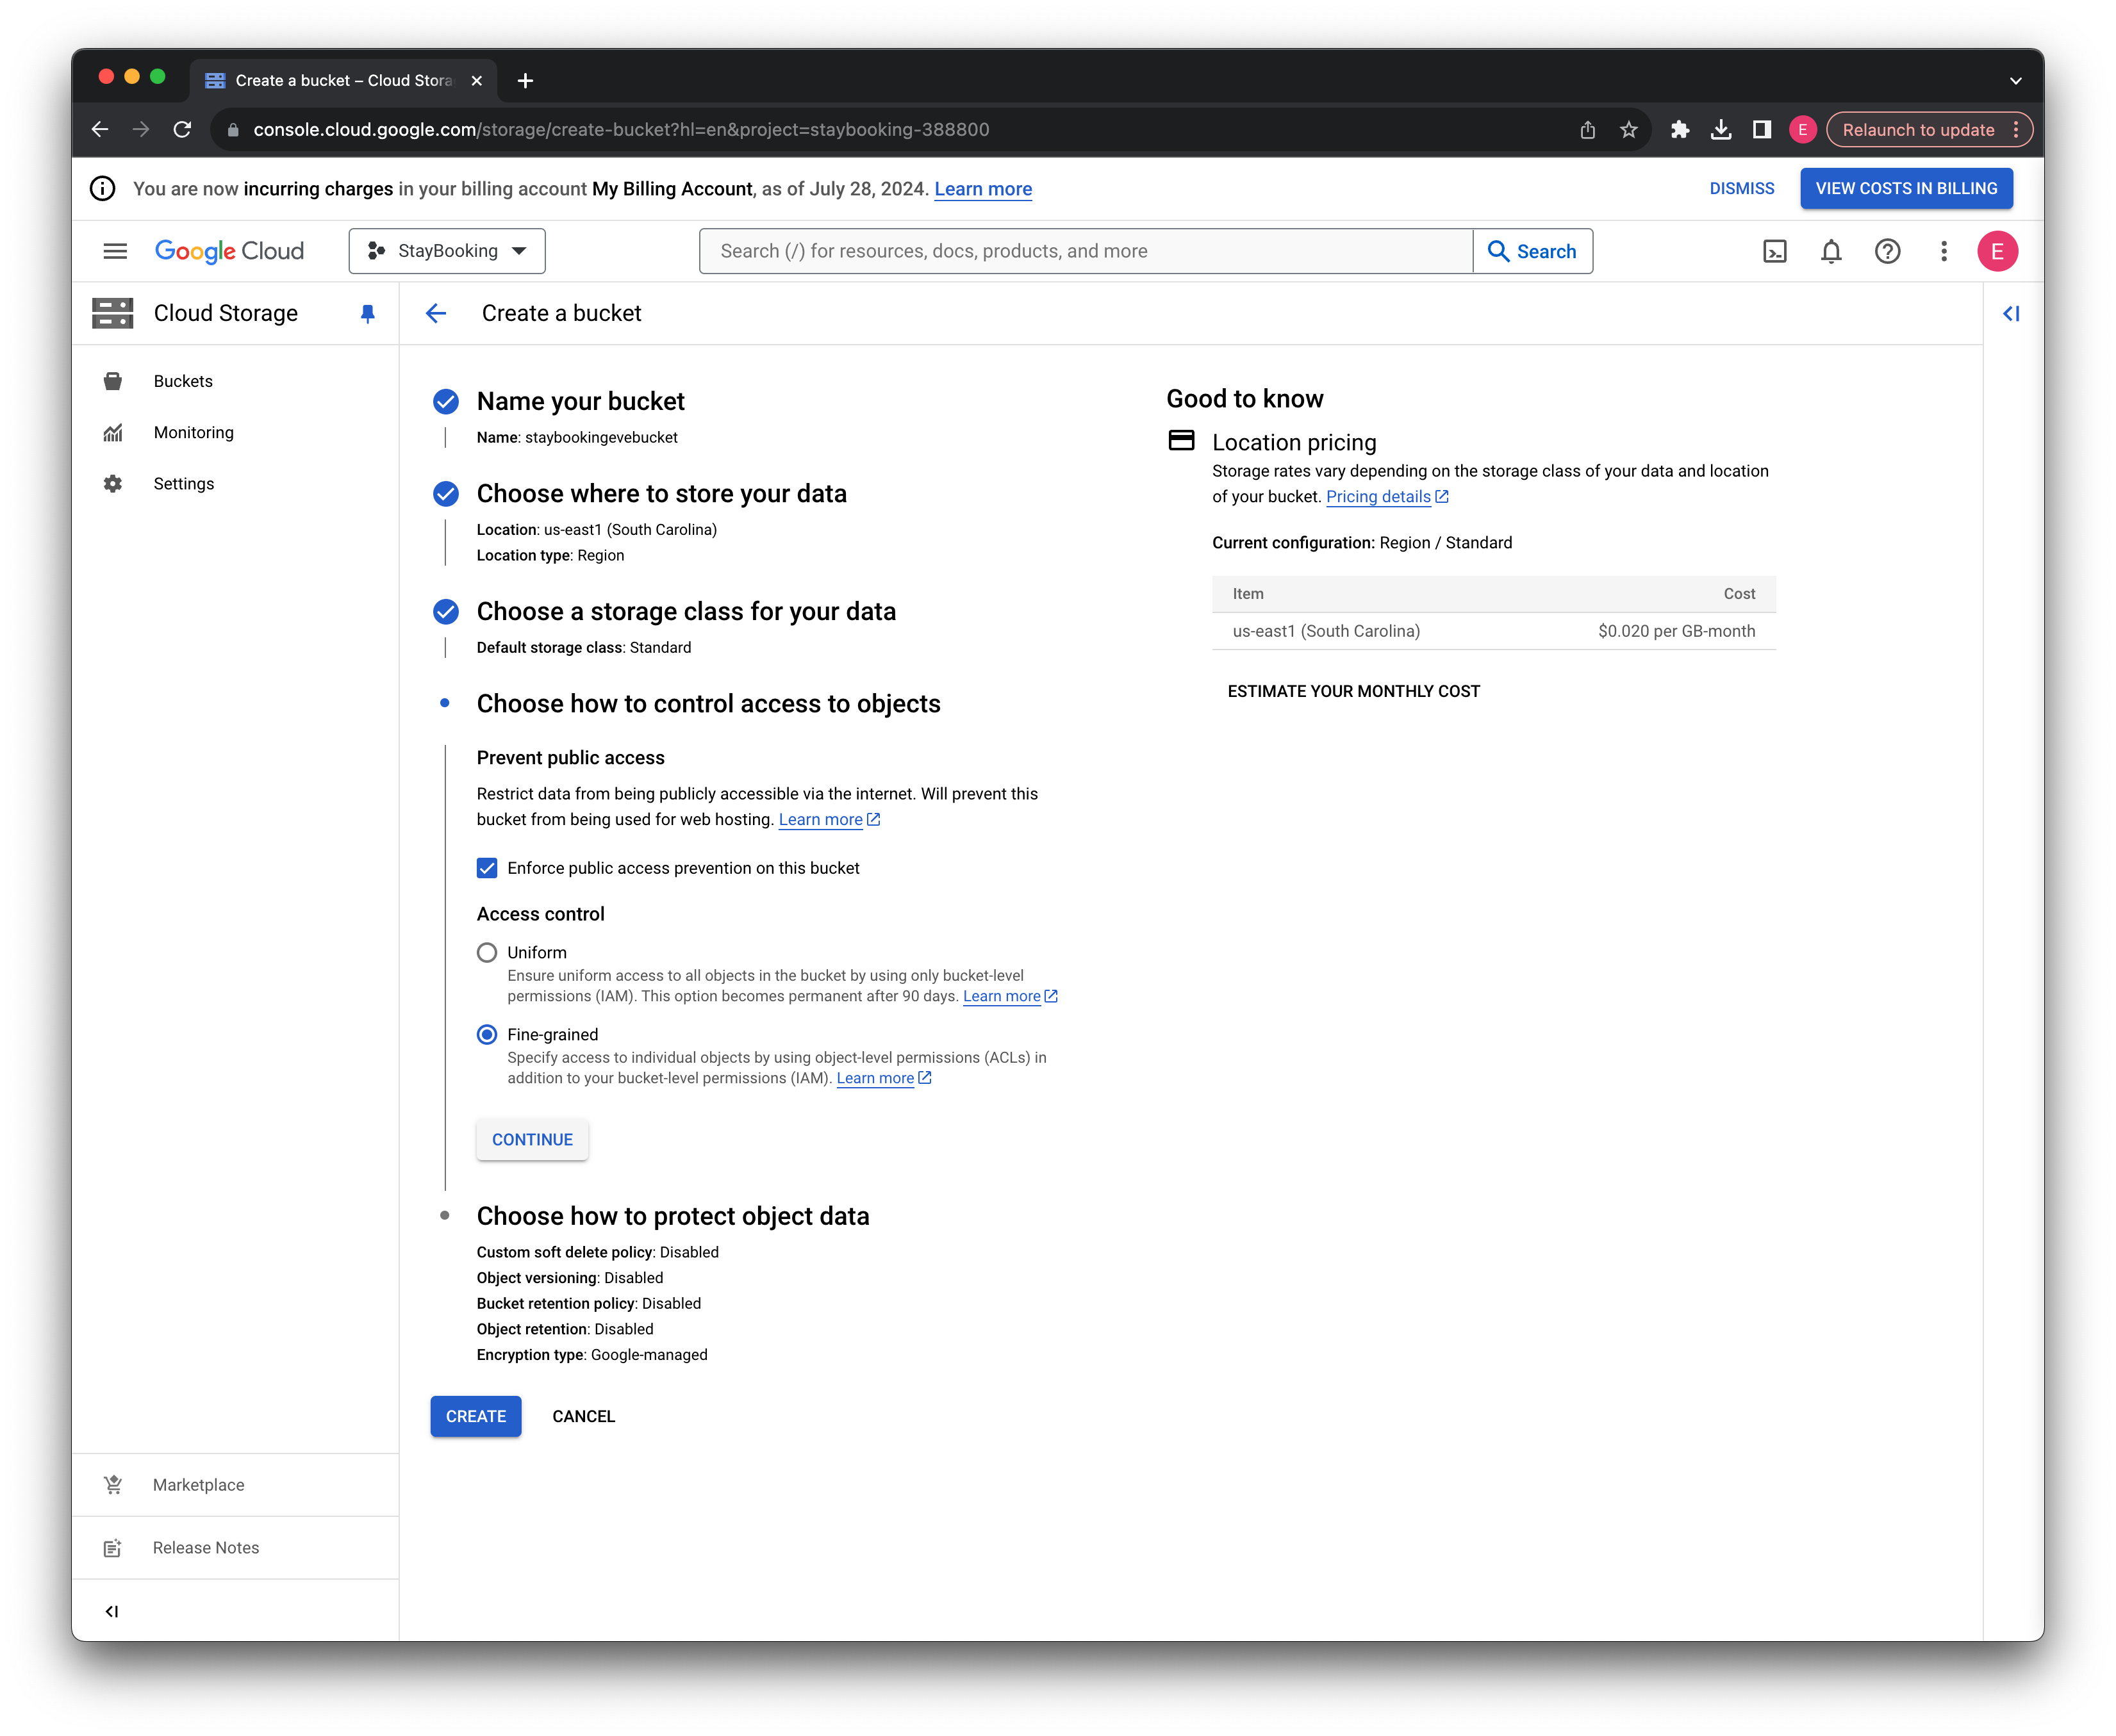
Task: Select Fine-grained access control radio
Action: click(487, 1035)
